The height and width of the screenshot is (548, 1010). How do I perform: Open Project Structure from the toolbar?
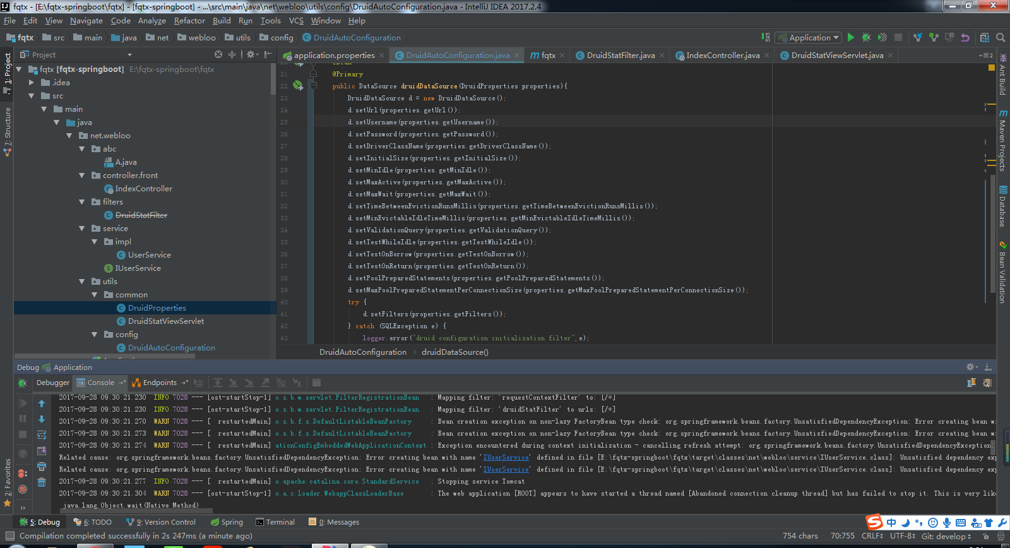pyautogui.click(x=984, y=38)
